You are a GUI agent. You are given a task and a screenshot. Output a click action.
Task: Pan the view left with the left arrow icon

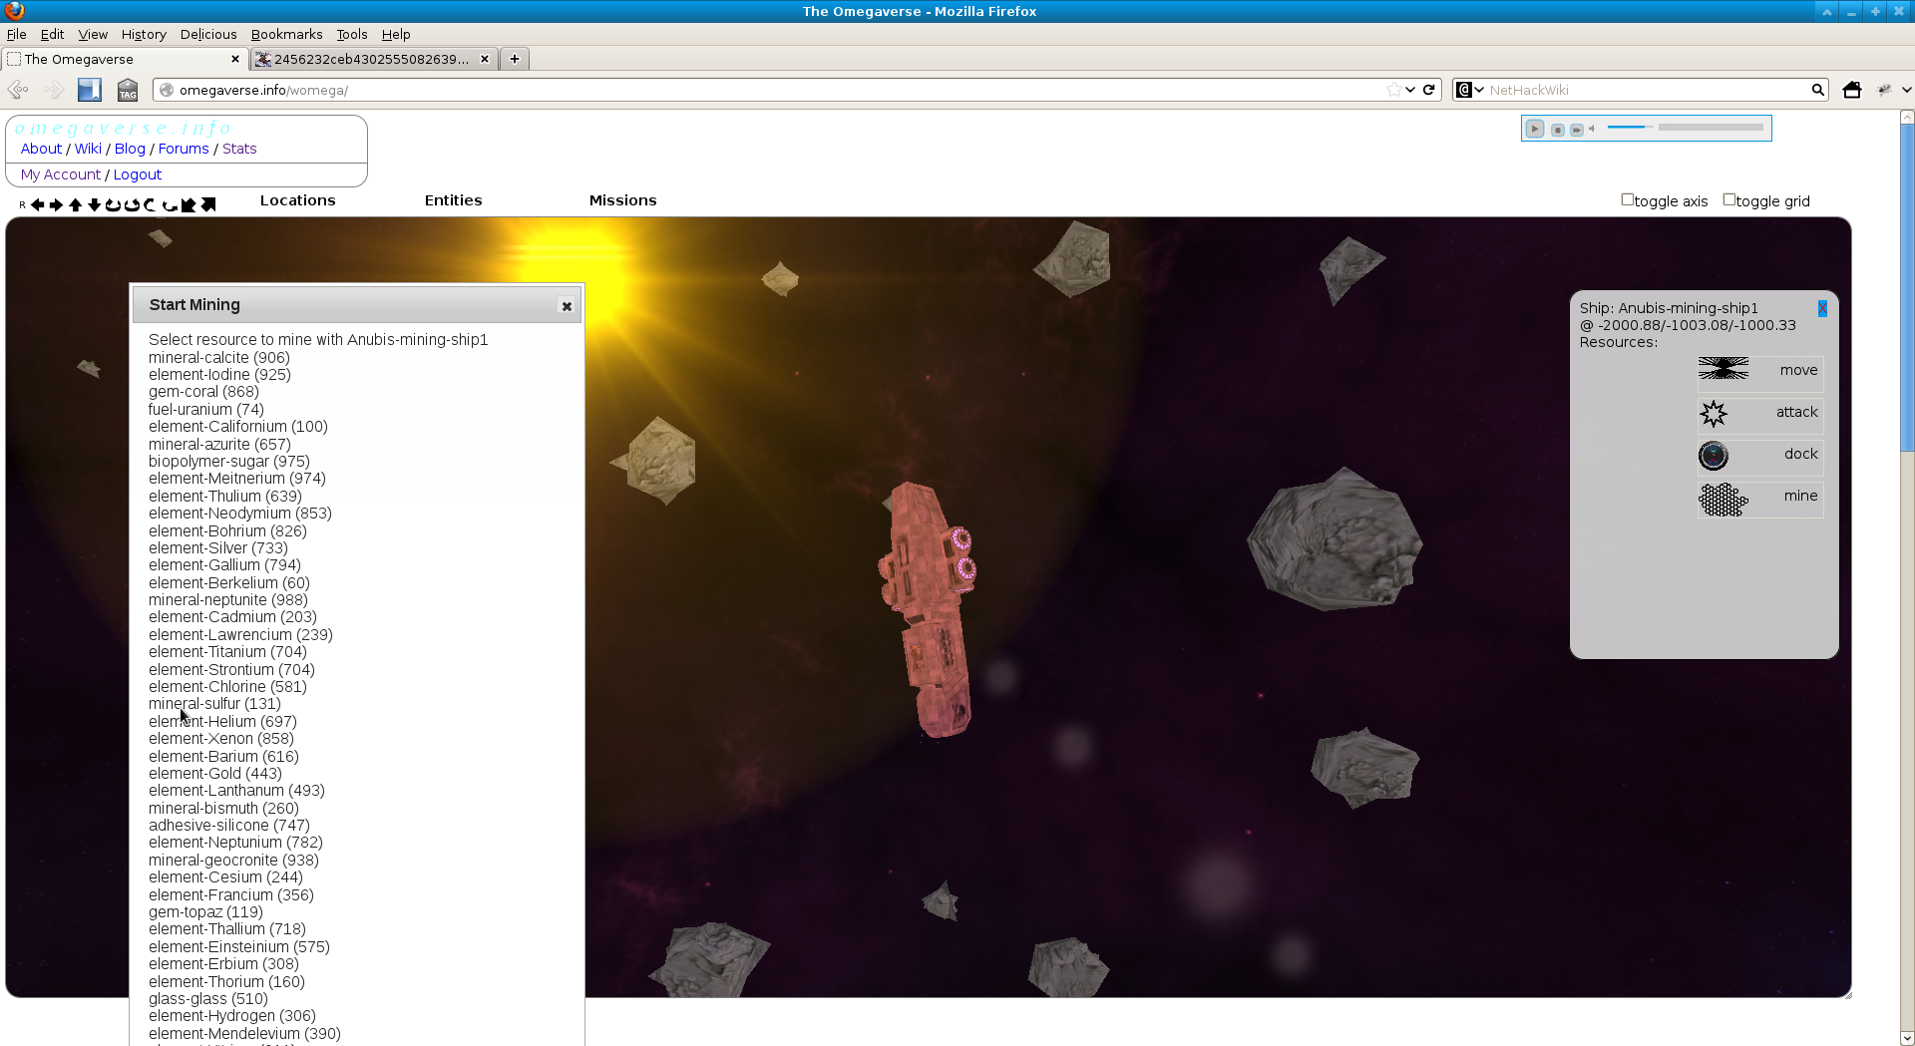point(38,204)
